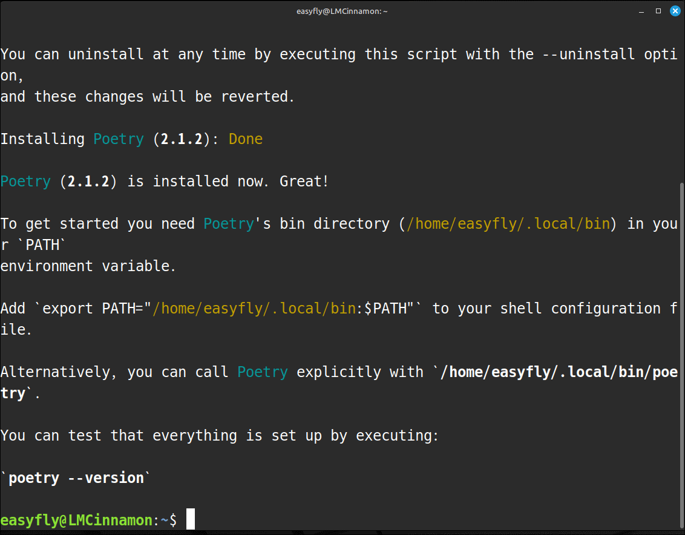The height and width of the screenshot is (535, 685).
Task: Click the bold 'poetry --version' command
Action: [76, 478]
